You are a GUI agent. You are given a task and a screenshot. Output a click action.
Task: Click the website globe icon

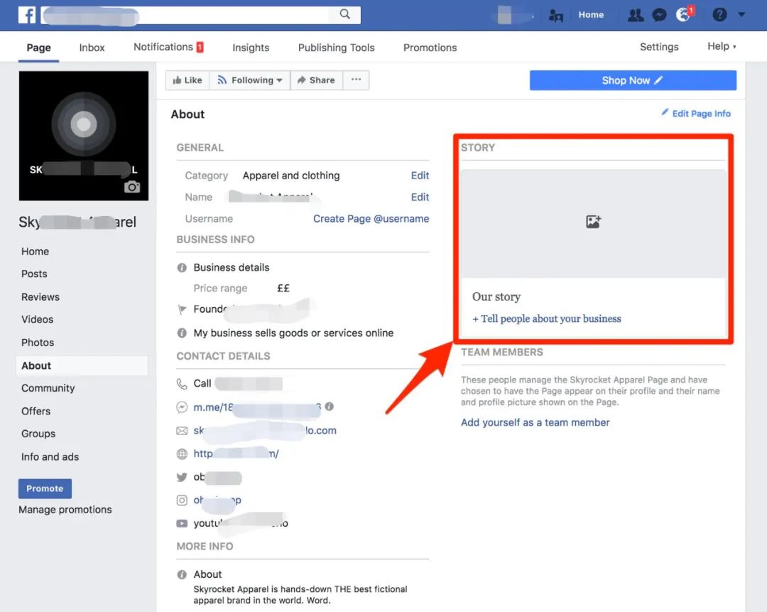click(182, 454)
